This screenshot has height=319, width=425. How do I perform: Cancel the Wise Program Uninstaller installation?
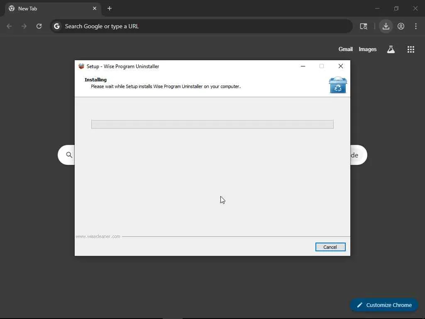[x=330, y=247]
